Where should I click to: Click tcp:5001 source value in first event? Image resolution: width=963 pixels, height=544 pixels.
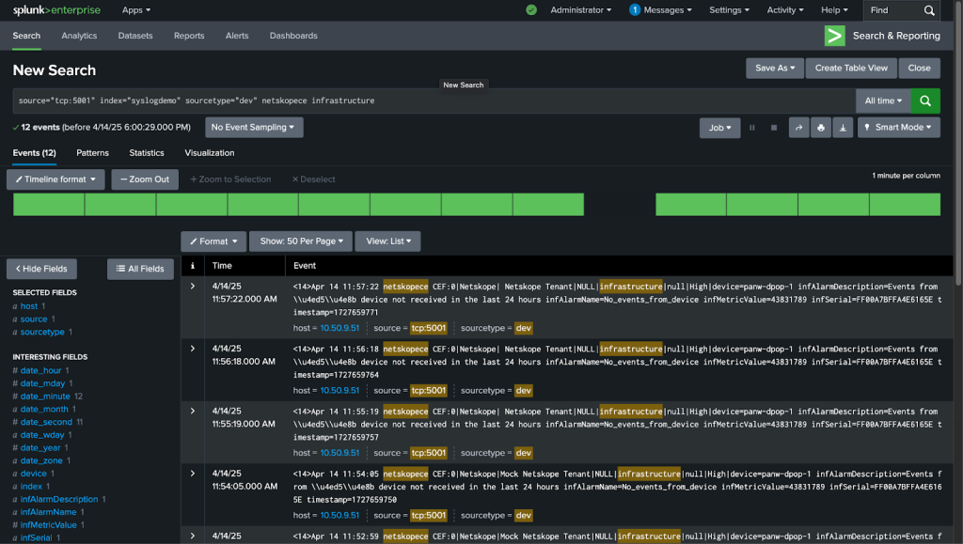point(429,328)
